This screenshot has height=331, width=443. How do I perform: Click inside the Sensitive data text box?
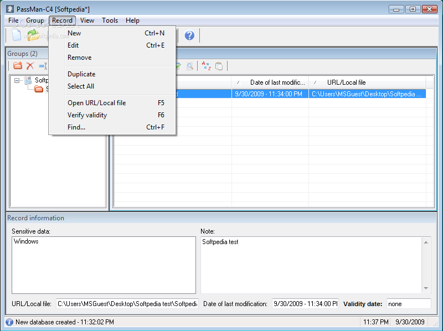(104, 265)
